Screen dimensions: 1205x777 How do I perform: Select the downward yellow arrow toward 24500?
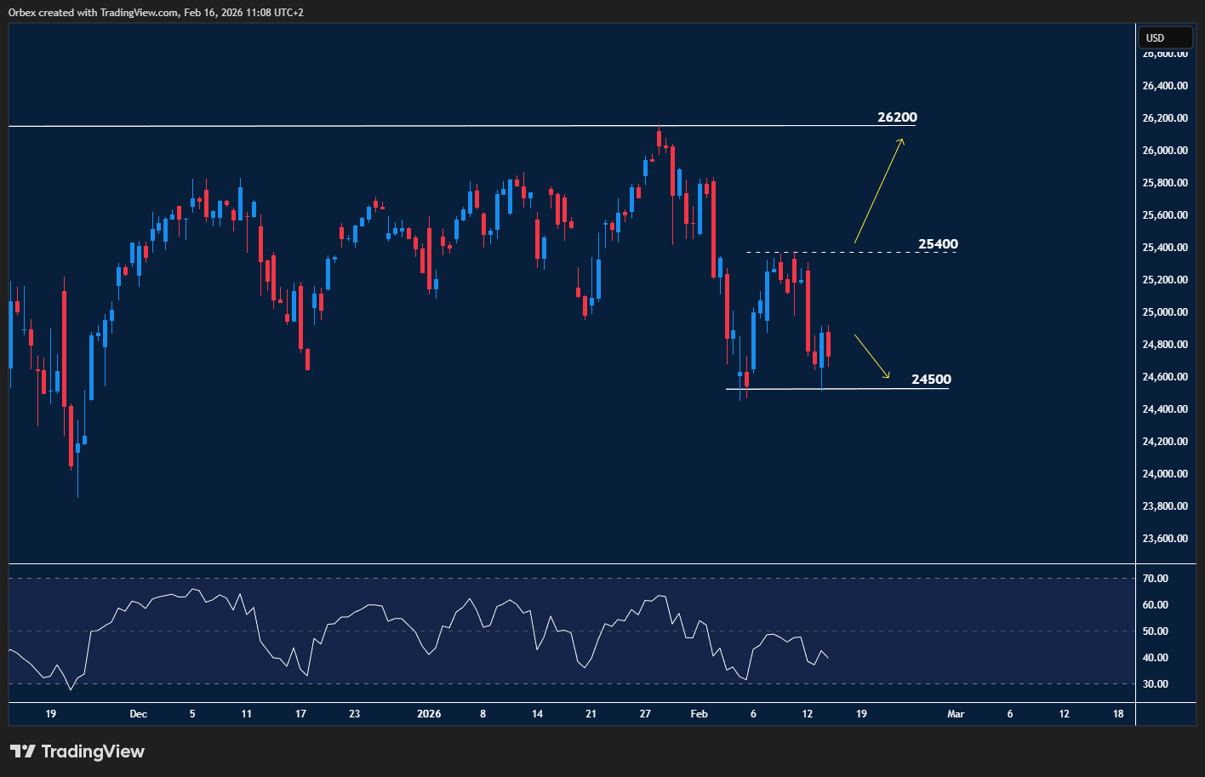871,357
